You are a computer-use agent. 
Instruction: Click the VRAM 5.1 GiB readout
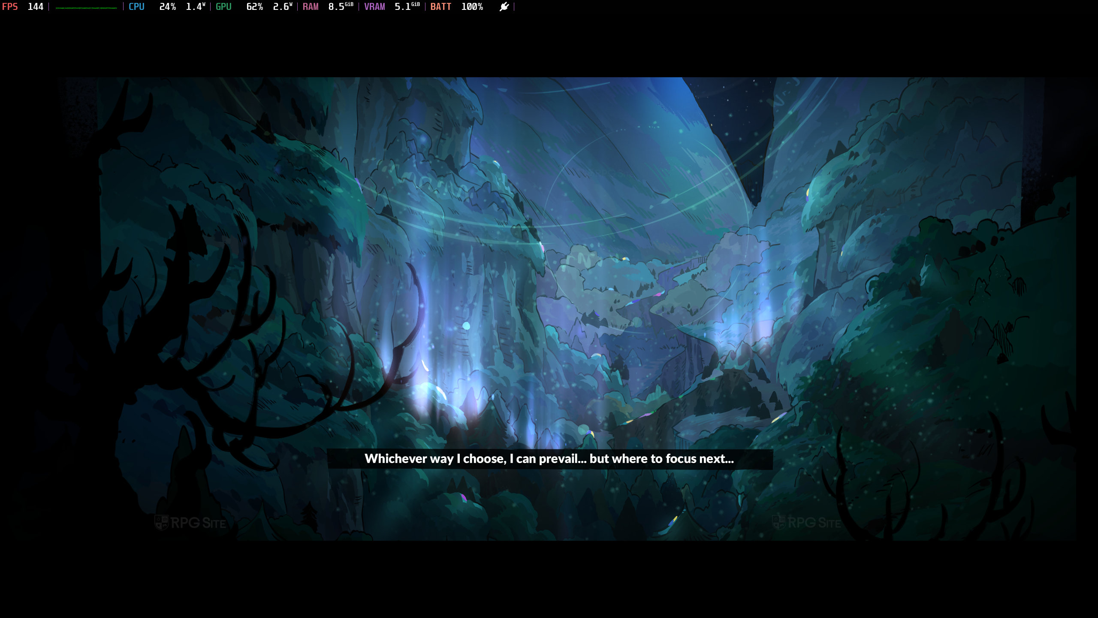[392, 7]
